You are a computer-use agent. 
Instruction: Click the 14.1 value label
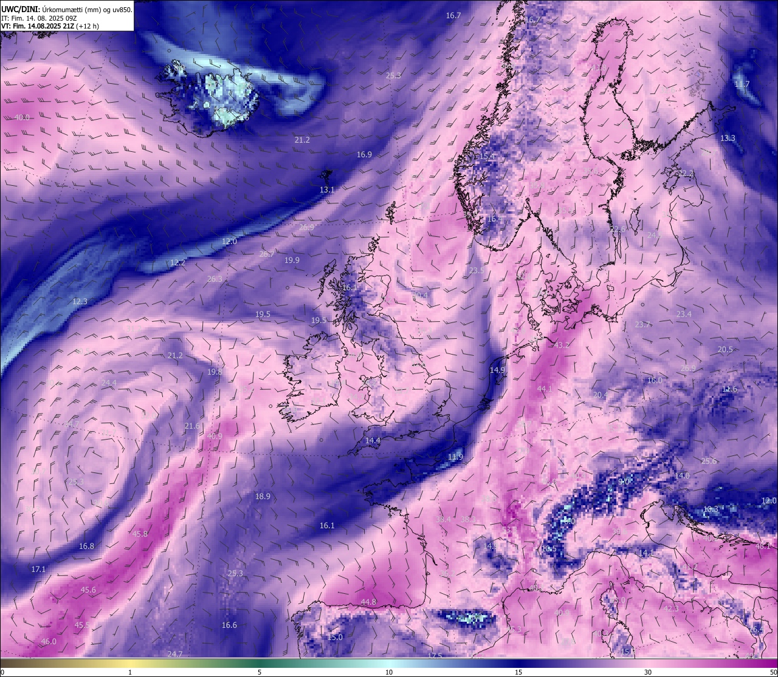pos(646,553)
